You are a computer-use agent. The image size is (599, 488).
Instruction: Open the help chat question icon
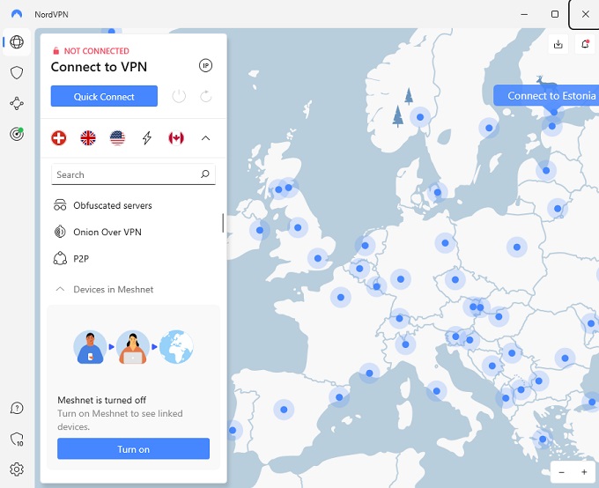(x=17, y=408)
